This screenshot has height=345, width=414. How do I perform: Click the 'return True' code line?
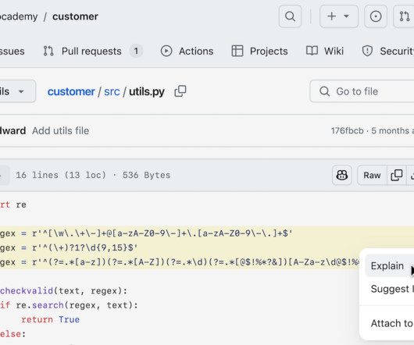click(x=50, y=320)
